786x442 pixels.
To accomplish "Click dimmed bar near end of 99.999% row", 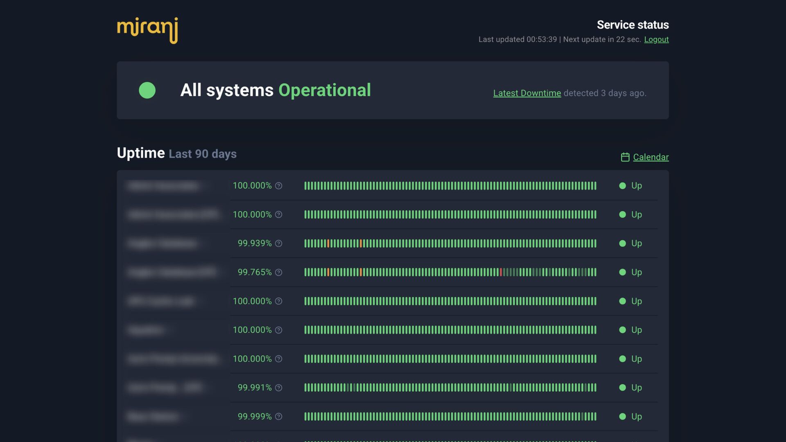I will [582, 417].
